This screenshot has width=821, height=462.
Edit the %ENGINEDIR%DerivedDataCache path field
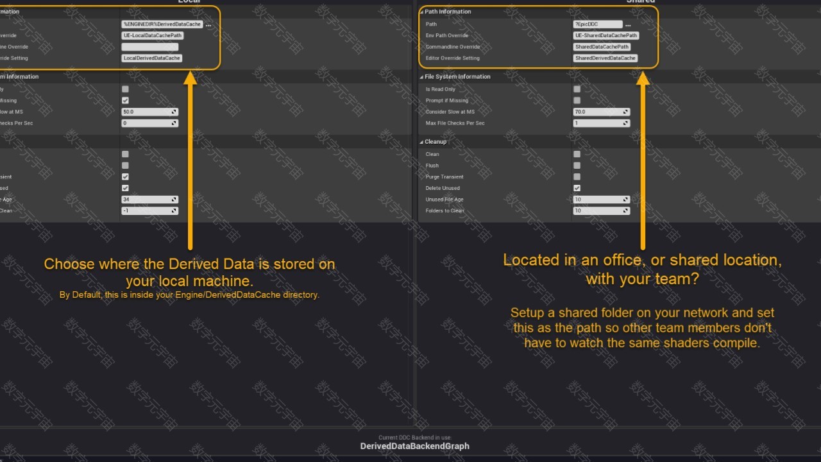click(162, 24)
